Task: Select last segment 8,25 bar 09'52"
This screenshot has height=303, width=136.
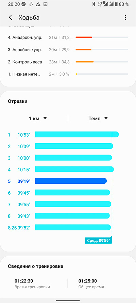Action: [x=73, y=227]
